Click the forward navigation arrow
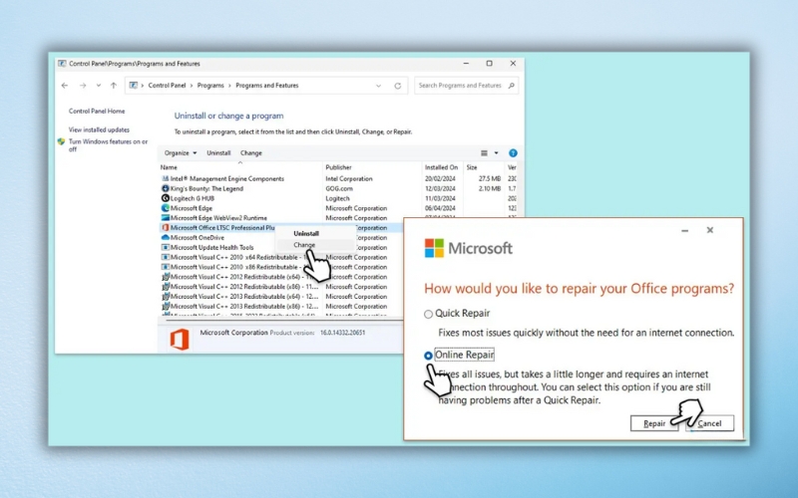798x498 pixels. click(x=83, y=86)
